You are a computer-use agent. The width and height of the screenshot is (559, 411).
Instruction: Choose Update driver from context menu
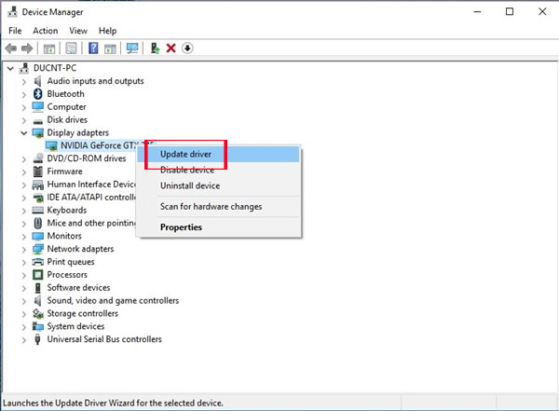[185, 154]
